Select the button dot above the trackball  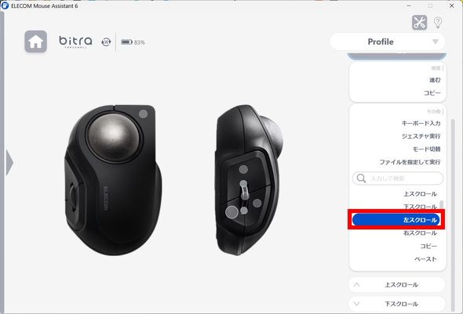143,114
